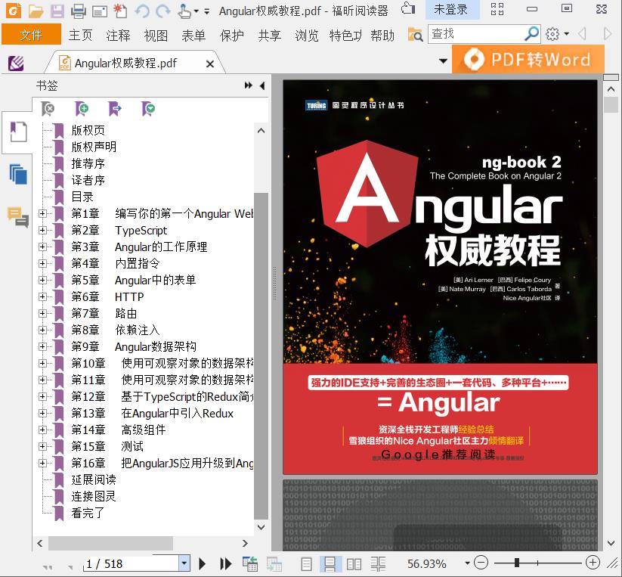Viewport: 622px width, 577px height.
Task: Expand 第1章 bookmark node
Action: click(42, 213)
